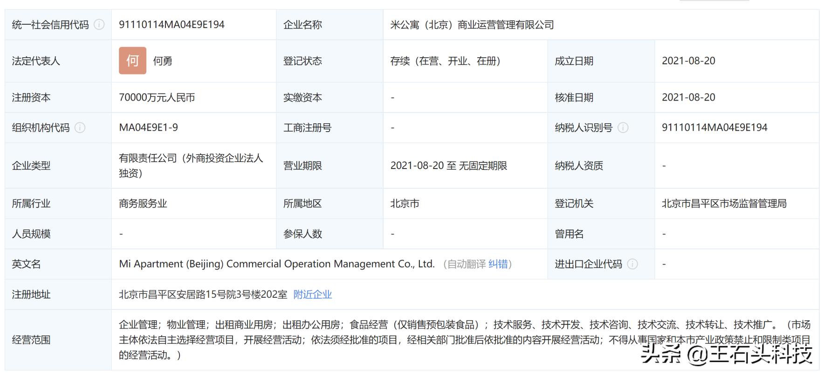Select taxpayer ID value 91110114MA04E9E194
824x376 pixels.
[714, 128]
